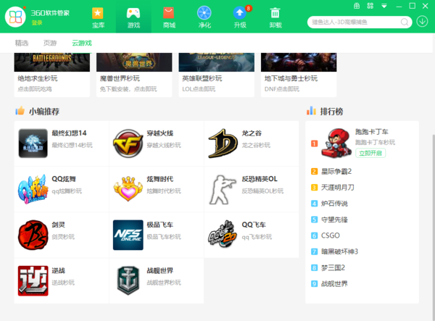Open the 地下城与勇士秒玩 banner thumbnail
Image resolution: width=435 pixels, height=321 pixels.
(299, 62)
